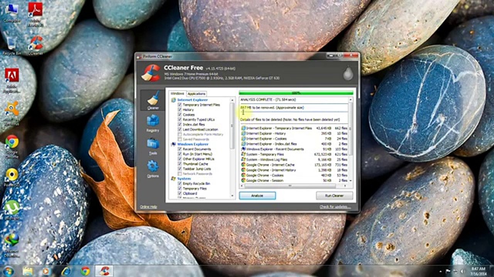Select the PowerISO desktop shortcut
Image resolution: width=494 pixels, height=277 pixels.
point(12,177)
